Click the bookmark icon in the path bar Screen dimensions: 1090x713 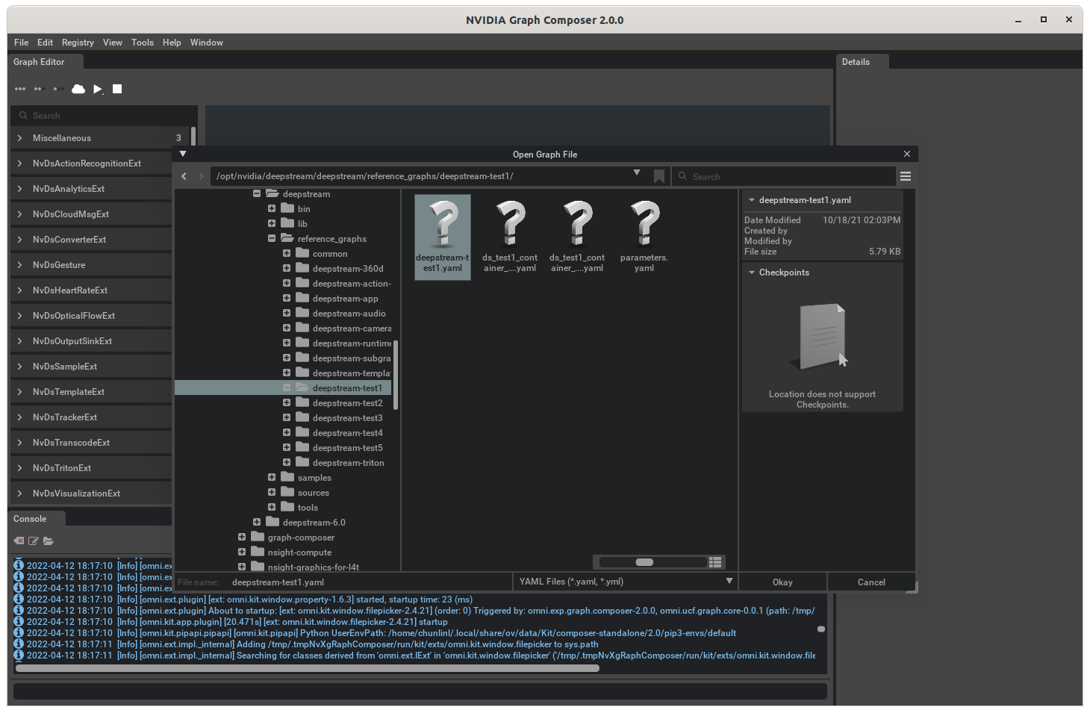pyautogui.click(x=659, y=176)
